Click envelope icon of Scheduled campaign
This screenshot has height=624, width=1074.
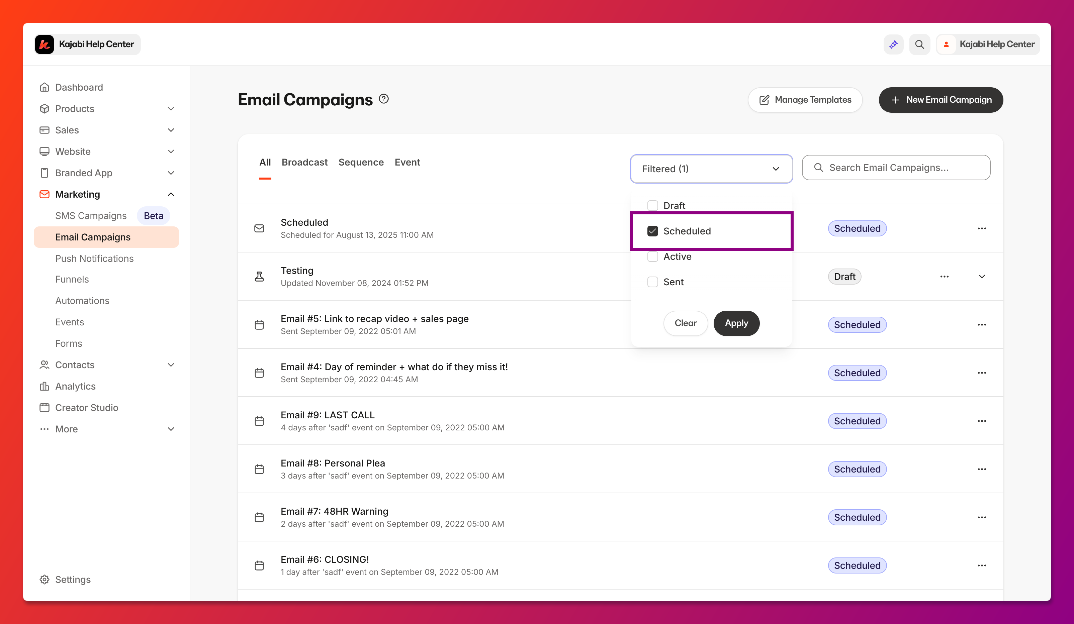[259, 228]
